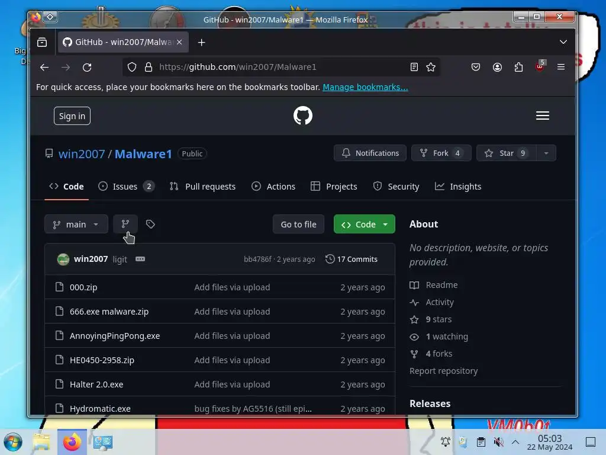606x455 pixels.
Task: Open the Actions tab
Action: coord(273,187)
